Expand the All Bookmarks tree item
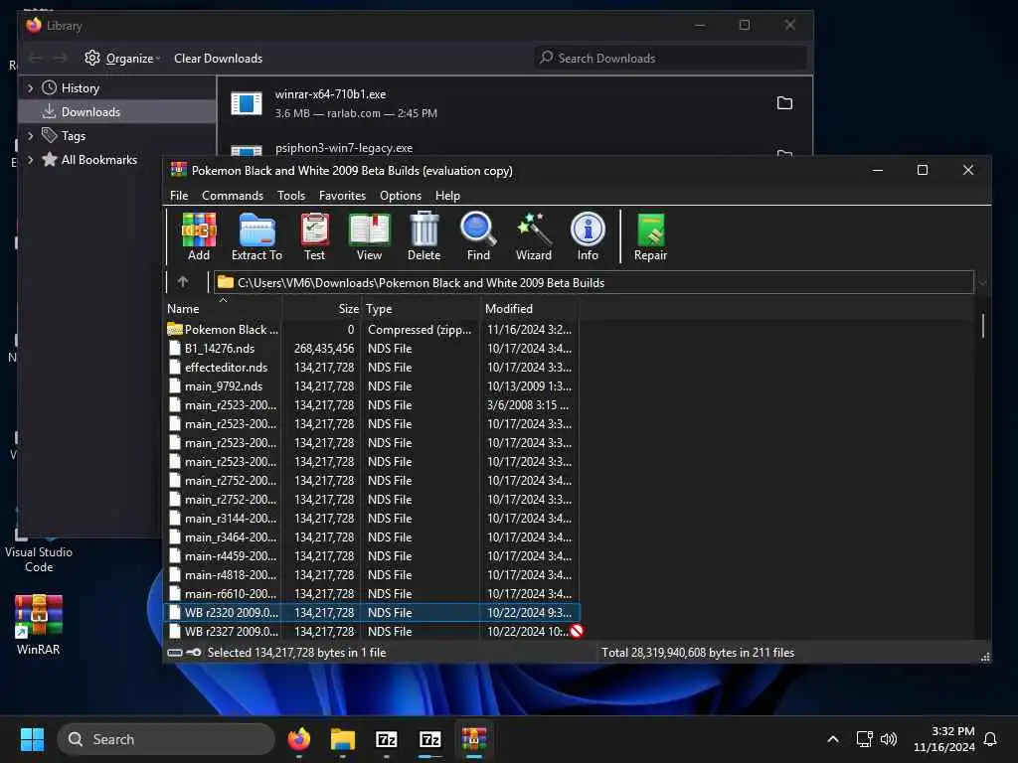The image size is (1018, 763). pos(30,160)
